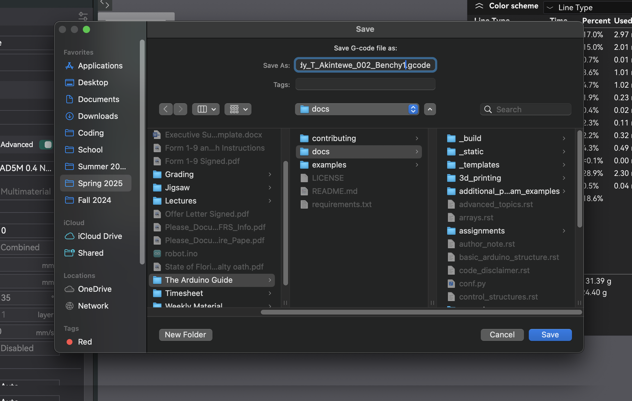The width and height of the screenshot is (632, 401).
Task: Open the docs location popup menu
Action: pyautogui.click(x=357, y=109)
